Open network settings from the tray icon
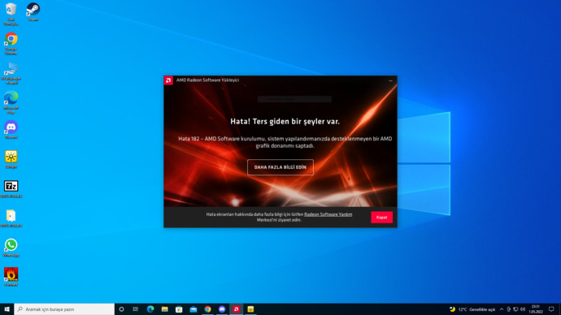This screenshot has height=315, width=561. tap(515, 309)
